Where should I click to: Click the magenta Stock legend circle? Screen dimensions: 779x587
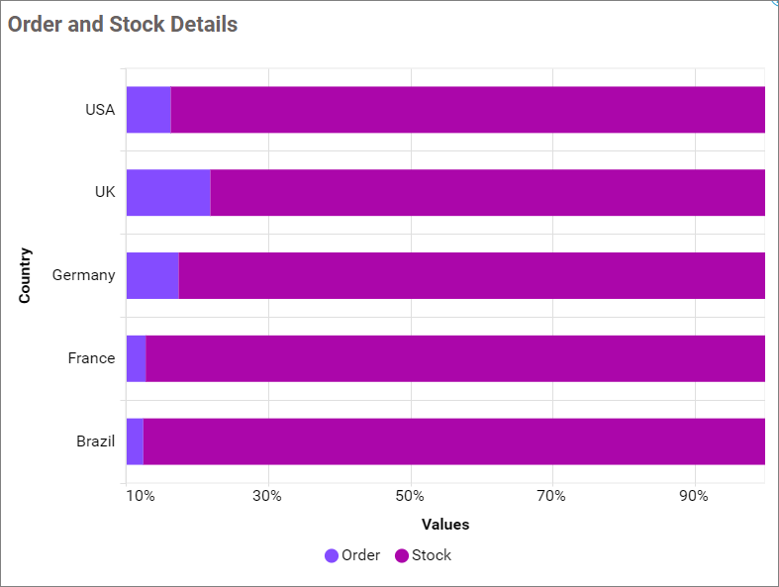pyautogui.click(x=402, y=555)
